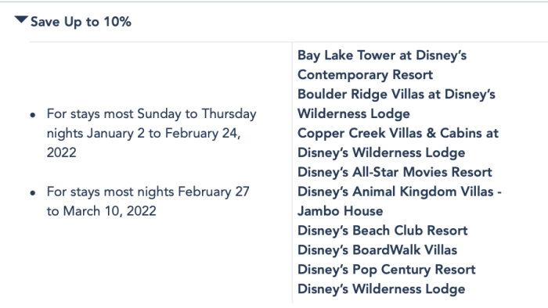Visit Disney's All-Star Movies Resort link

pyautogui.click(x=395, y=172)
